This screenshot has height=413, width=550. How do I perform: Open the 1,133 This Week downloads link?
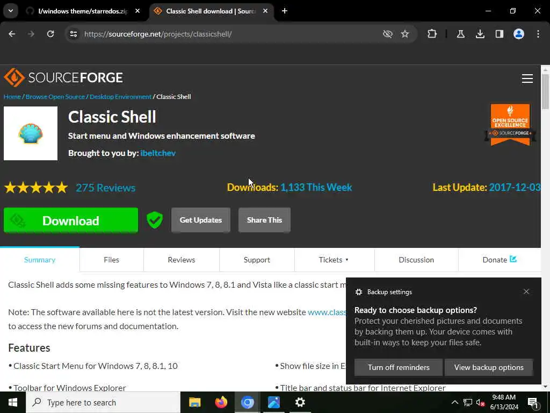click(316, 187)
